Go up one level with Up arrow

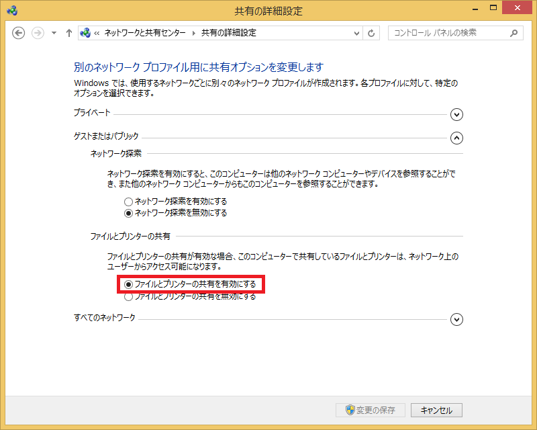(68, 33)
